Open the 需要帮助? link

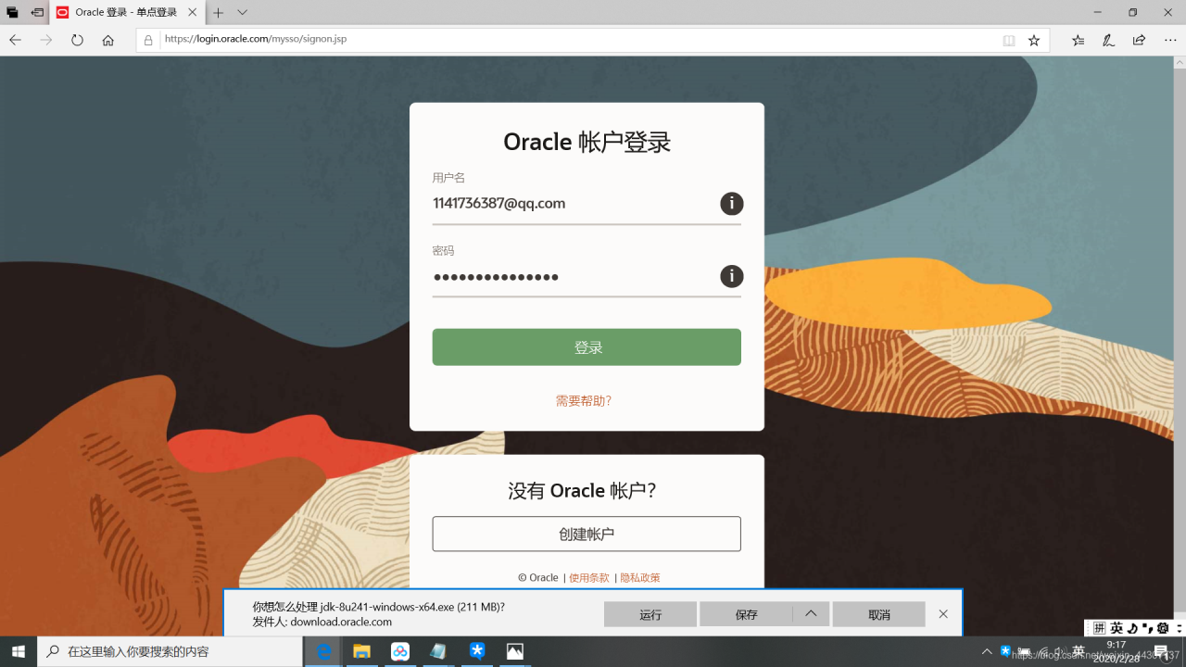point(584,401)
